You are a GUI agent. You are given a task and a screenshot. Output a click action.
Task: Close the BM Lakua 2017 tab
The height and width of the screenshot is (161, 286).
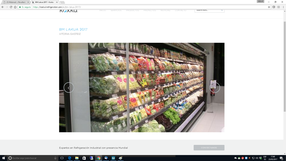coord(57,2)
